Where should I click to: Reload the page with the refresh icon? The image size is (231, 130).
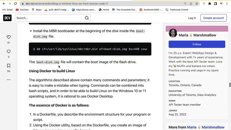[16, 4]
